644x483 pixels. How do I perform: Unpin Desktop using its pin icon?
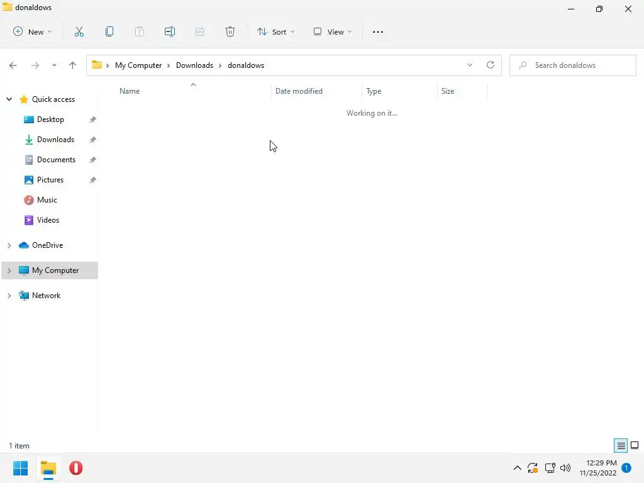93,119
